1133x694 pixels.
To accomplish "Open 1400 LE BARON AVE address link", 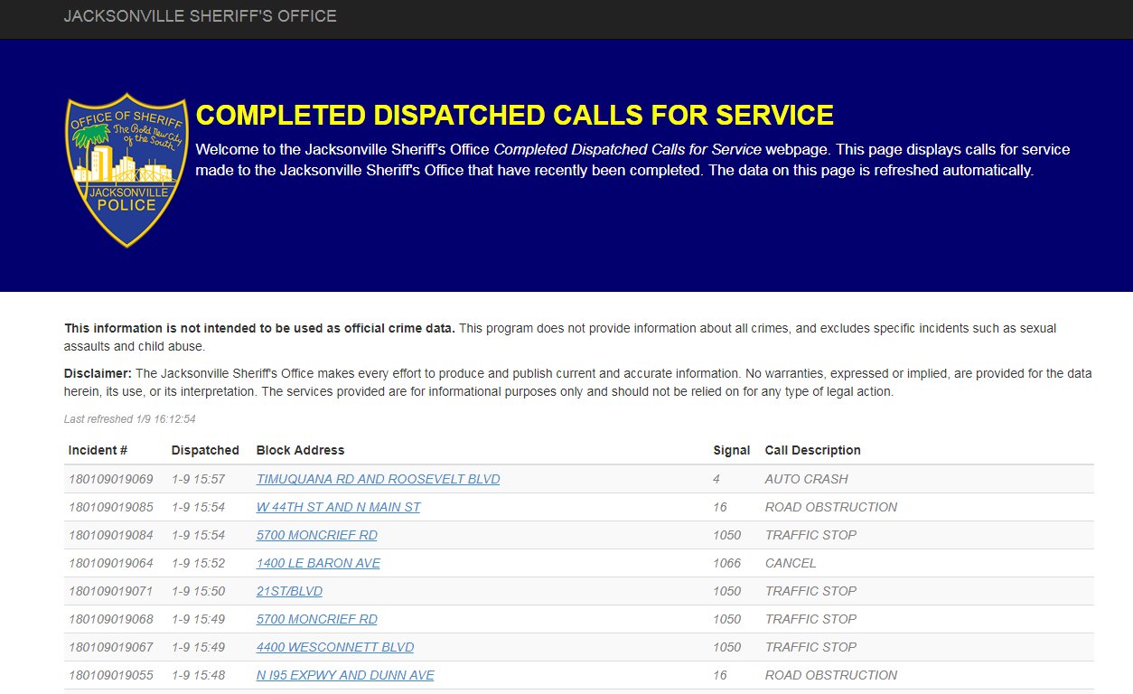I will (x=318, y=563).
